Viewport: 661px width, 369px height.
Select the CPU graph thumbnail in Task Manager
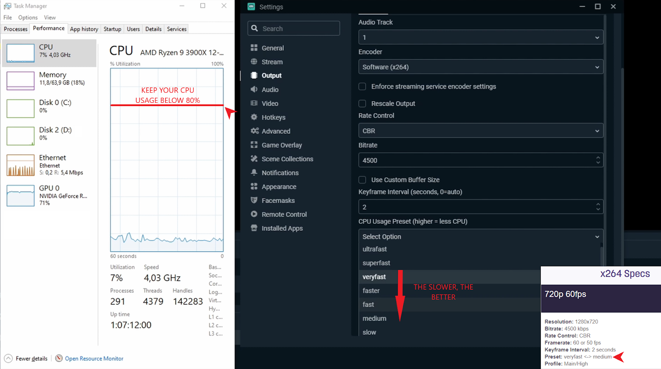[21, 53]
